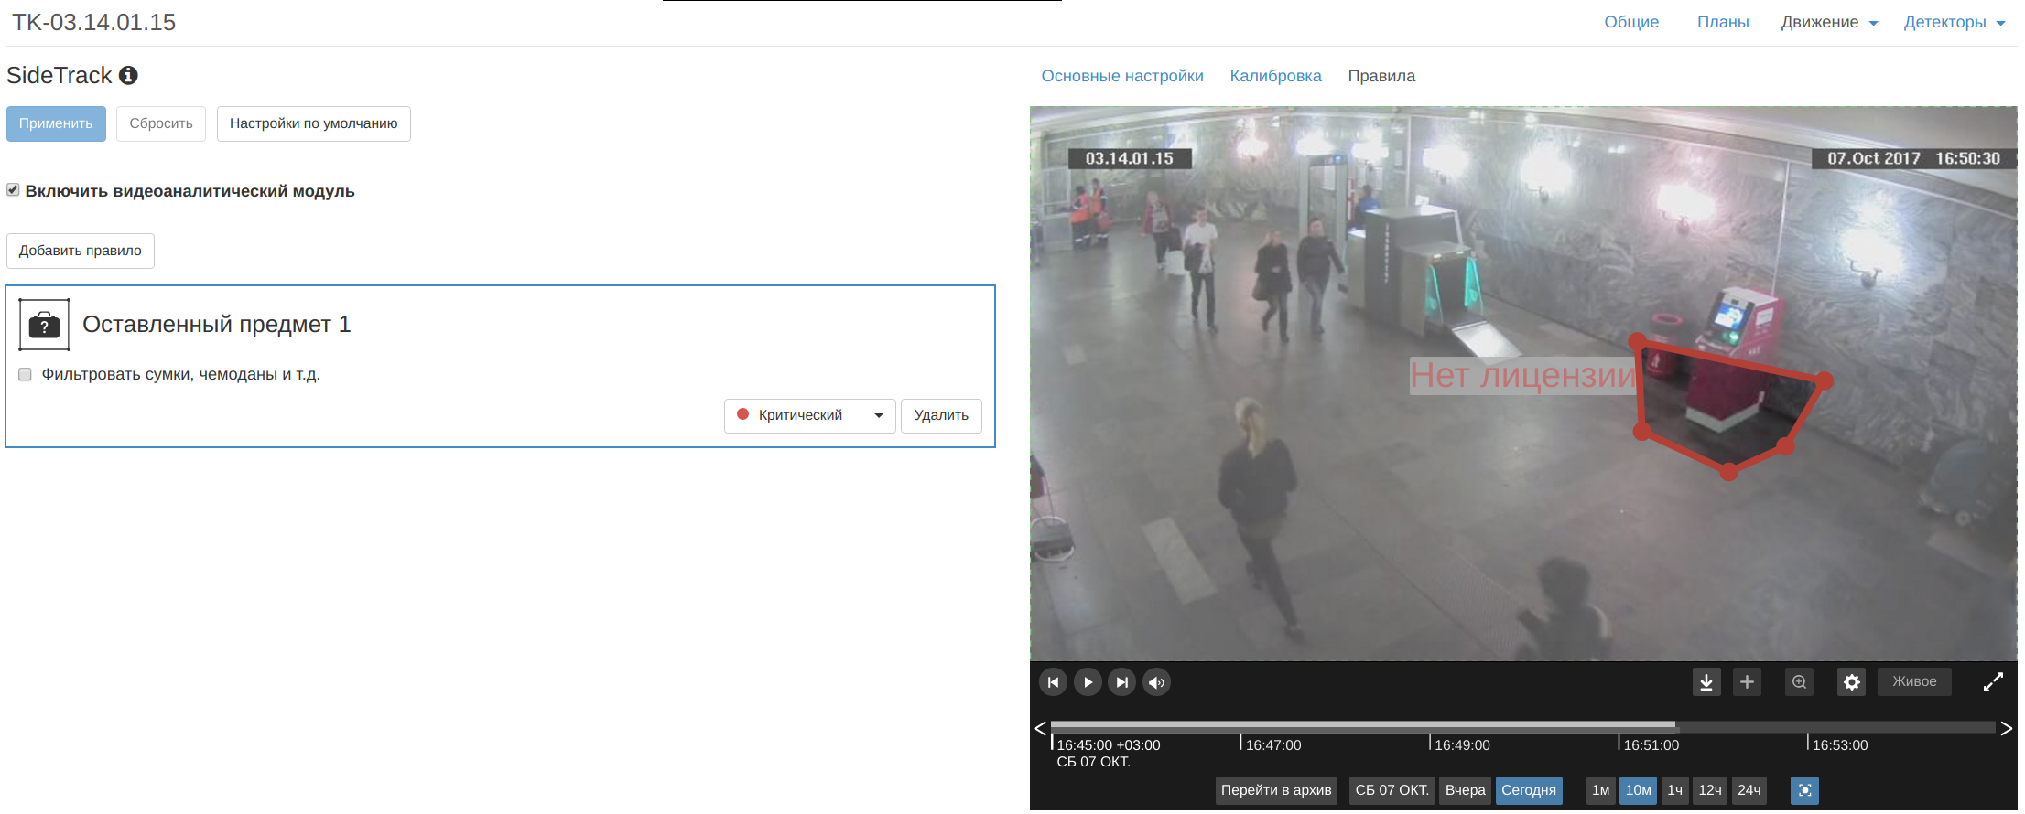
Task: Click the 16:51:00 timeline marker
Action: [1651, 745]
